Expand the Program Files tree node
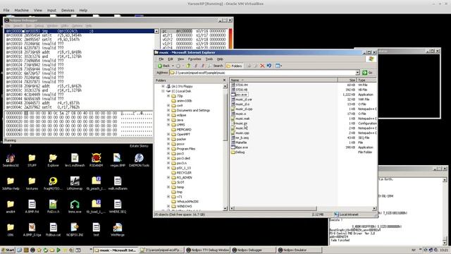This screenshot has height=254, width=451. click(168, 149)
